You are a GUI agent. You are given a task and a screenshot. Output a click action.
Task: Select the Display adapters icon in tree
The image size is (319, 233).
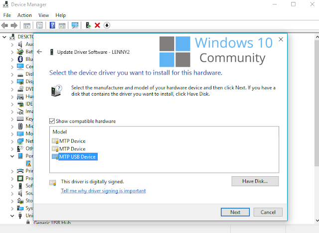click(20, 82)
